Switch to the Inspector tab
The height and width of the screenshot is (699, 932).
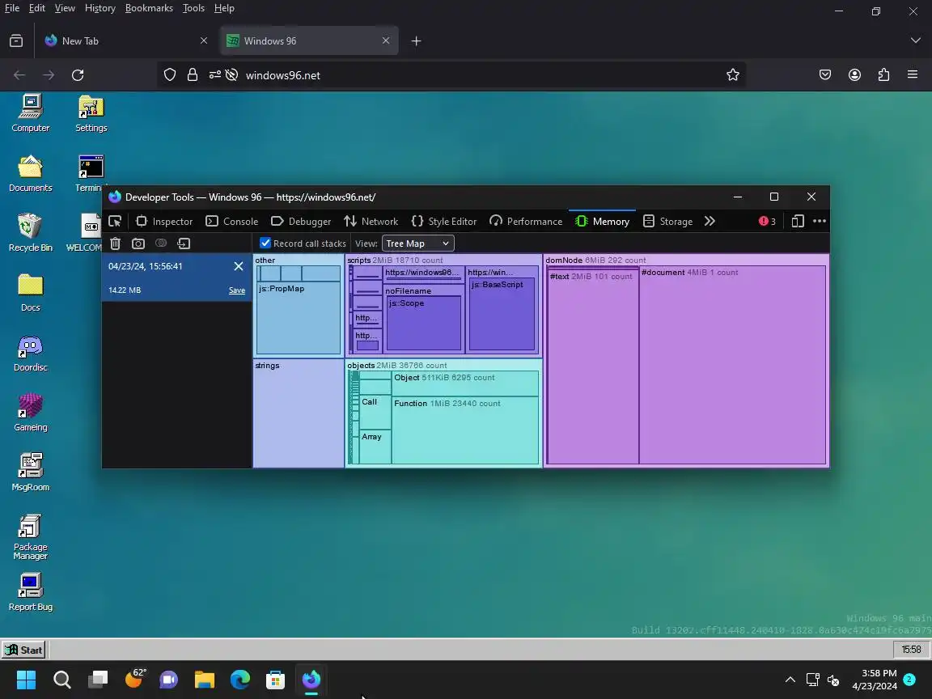click(x=164, y=221)
